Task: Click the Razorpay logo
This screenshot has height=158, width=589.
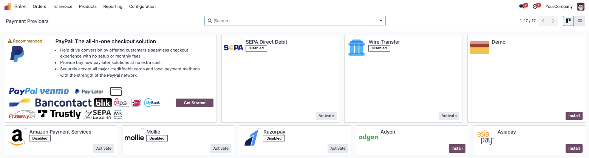Action: pos(251,138)
